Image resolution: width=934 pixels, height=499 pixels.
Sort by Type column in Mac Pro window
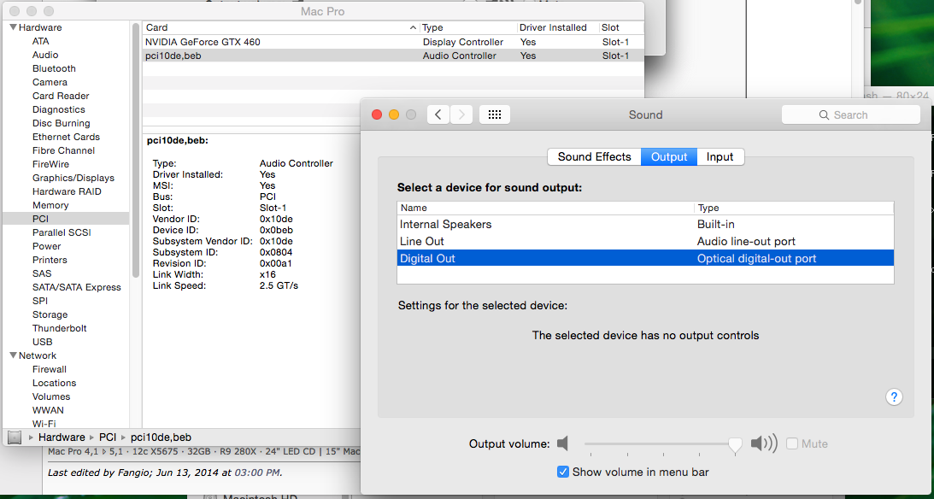coord(469,27)
